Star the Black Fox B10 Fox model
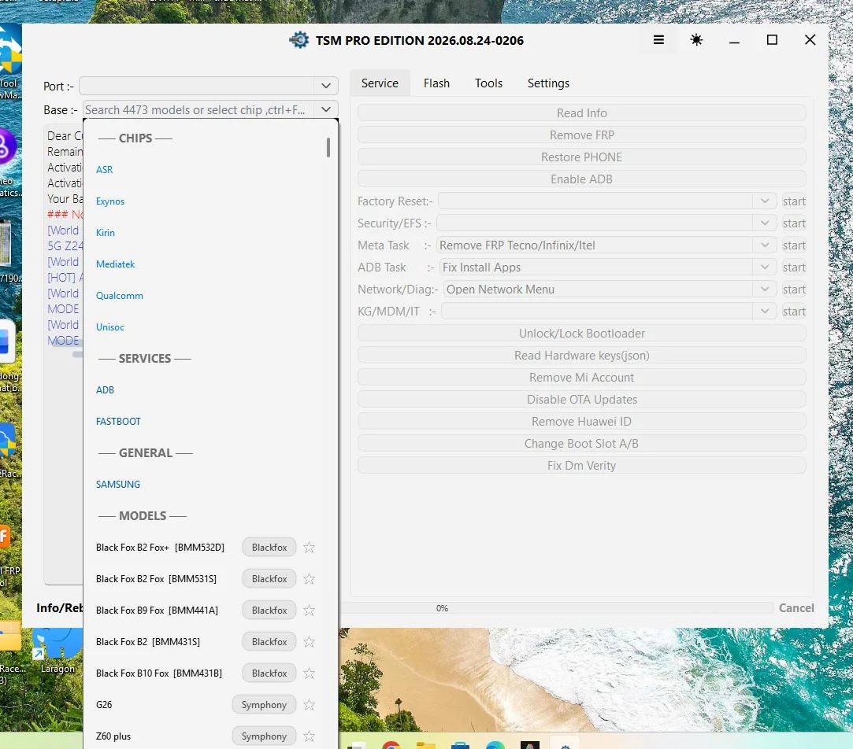The height and width of the screenshot is (749, 853). [x=309, y=673]
